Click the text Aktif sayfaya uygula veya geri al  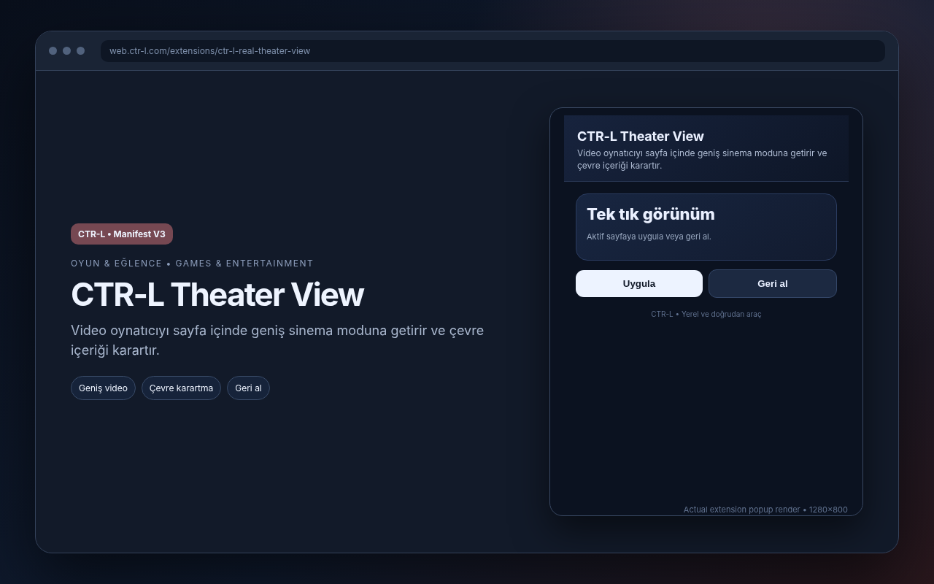click(x=649, y=237)
